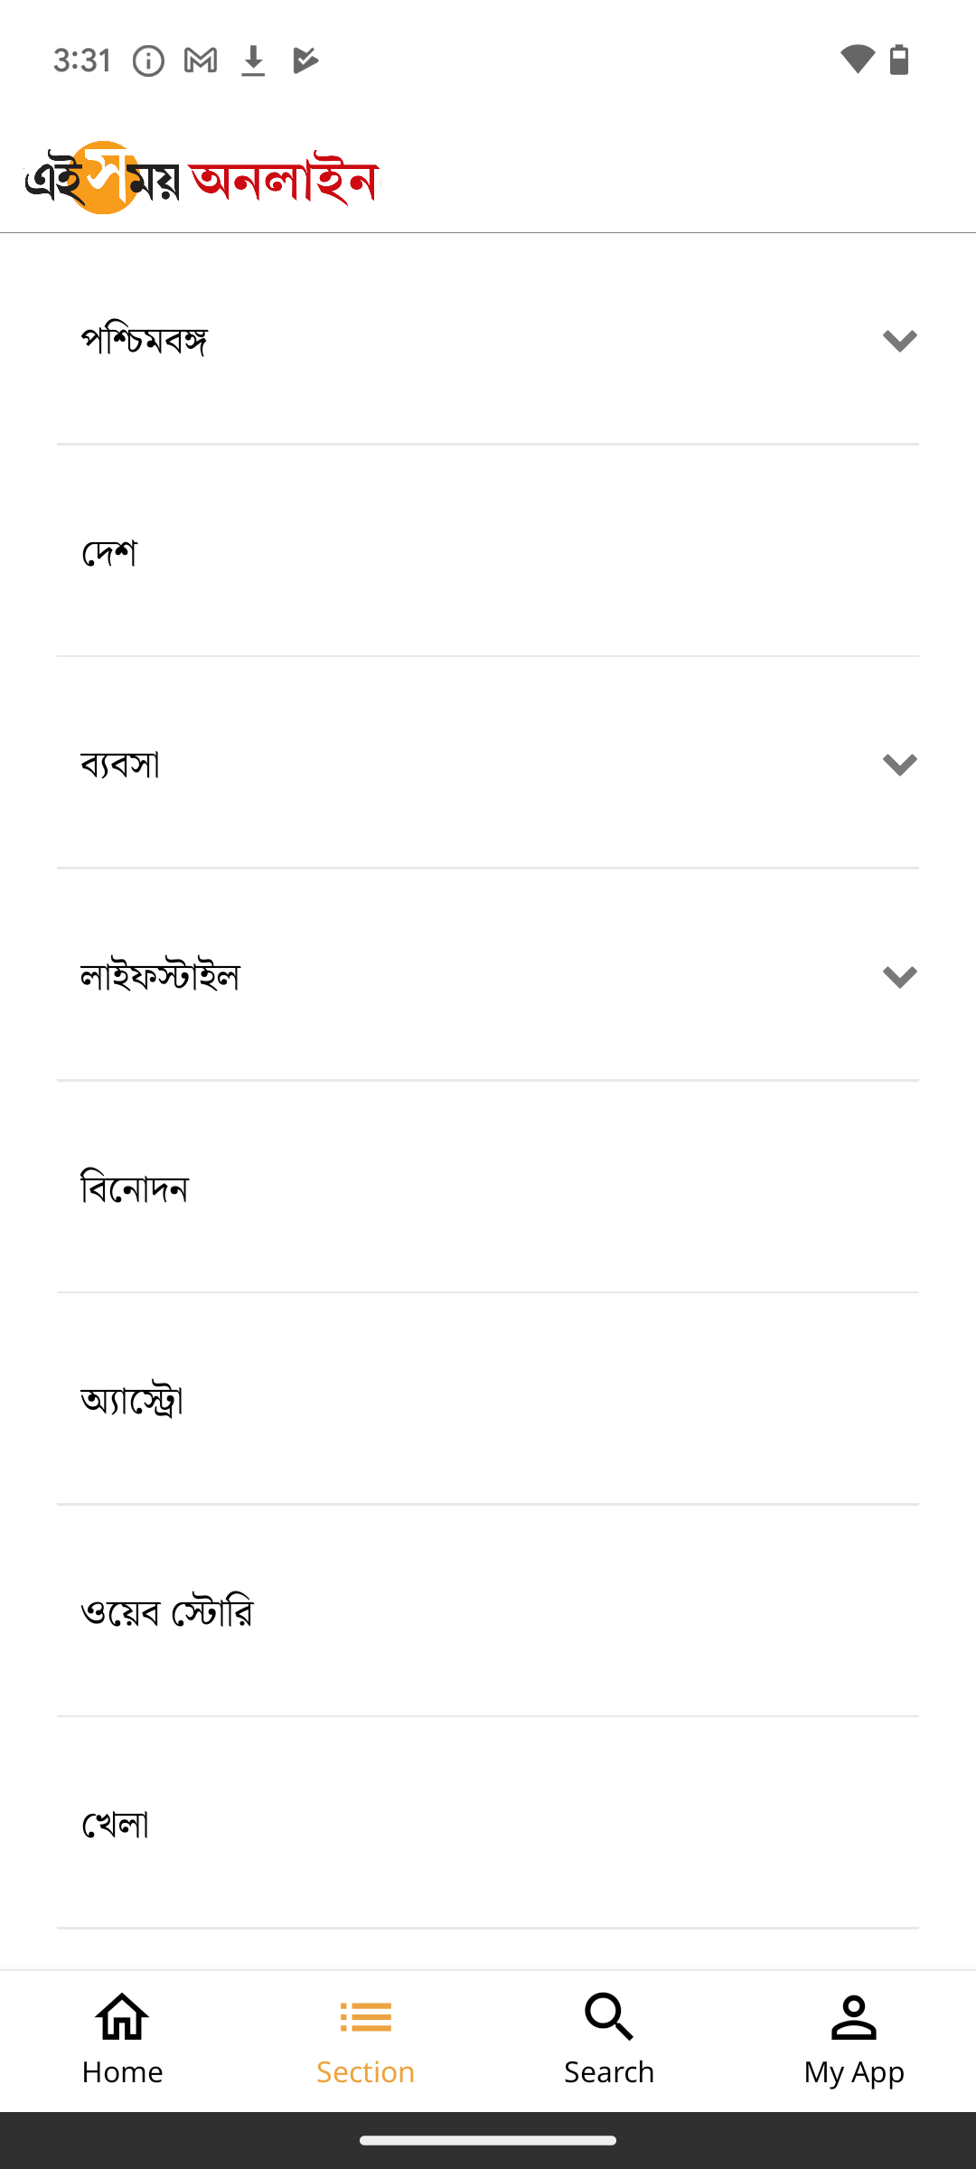Screen dimensions: 976x2169
Task: Tap the download notification icon in status bar
Action: (253, 61)
